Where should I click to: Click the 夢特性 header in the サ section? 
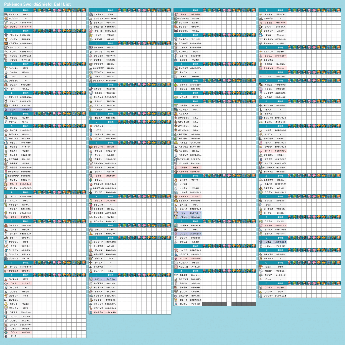[111, 10]
